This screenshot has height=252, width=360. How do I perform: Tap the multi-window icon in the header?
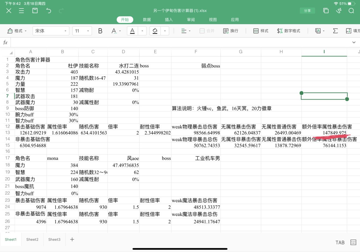pos(326,11)
